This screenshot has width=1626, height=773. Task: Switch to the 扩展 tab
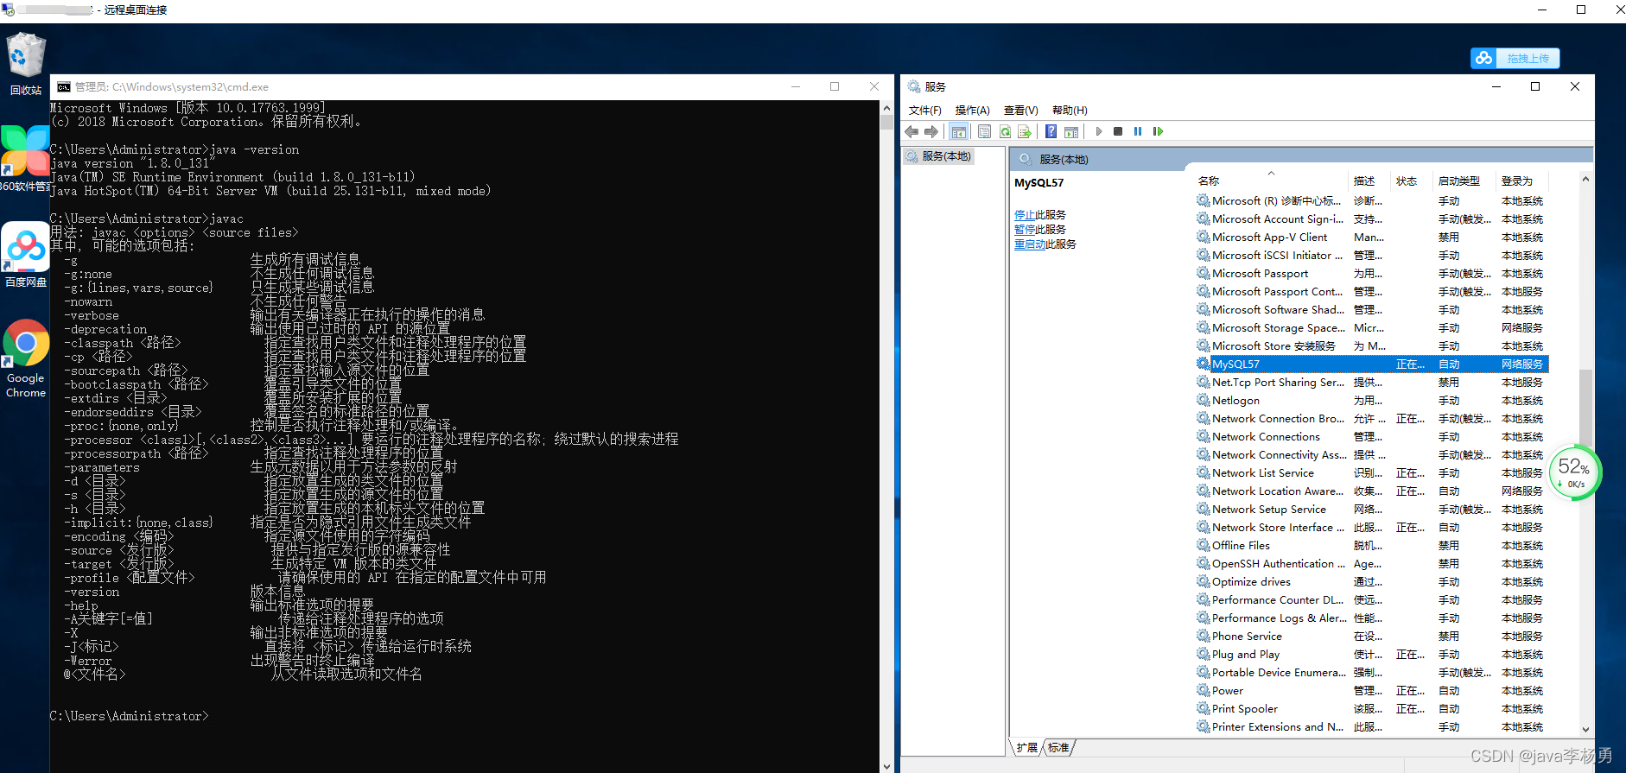point(1026,748)
